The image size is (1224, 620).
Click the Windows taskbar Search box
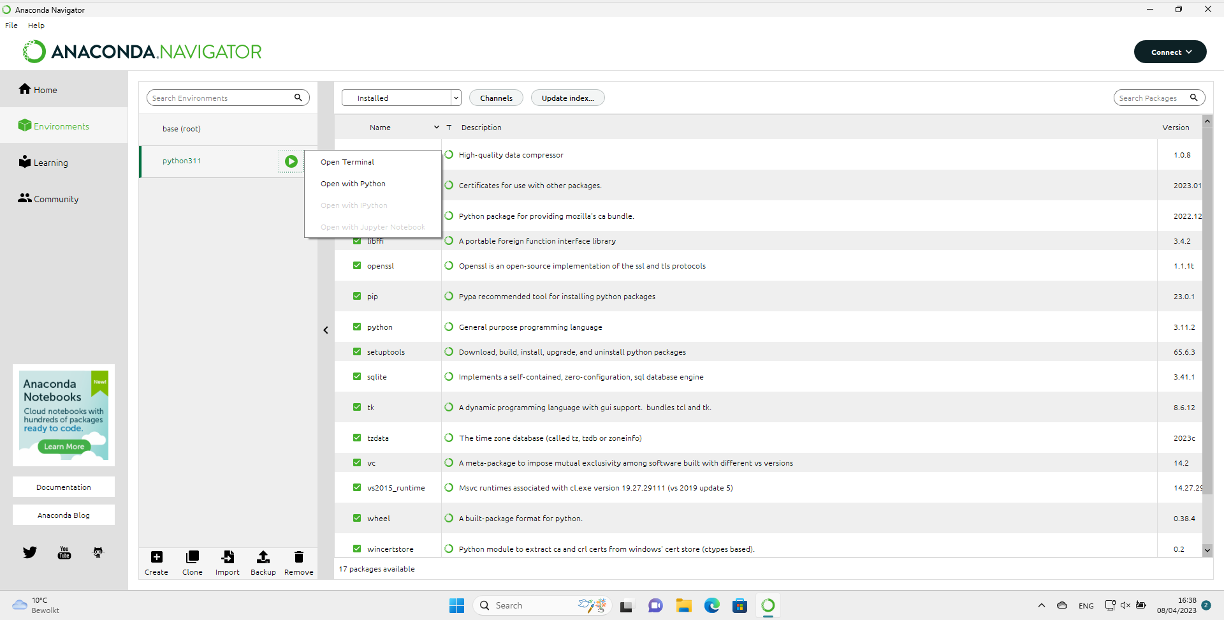[542, 605]
